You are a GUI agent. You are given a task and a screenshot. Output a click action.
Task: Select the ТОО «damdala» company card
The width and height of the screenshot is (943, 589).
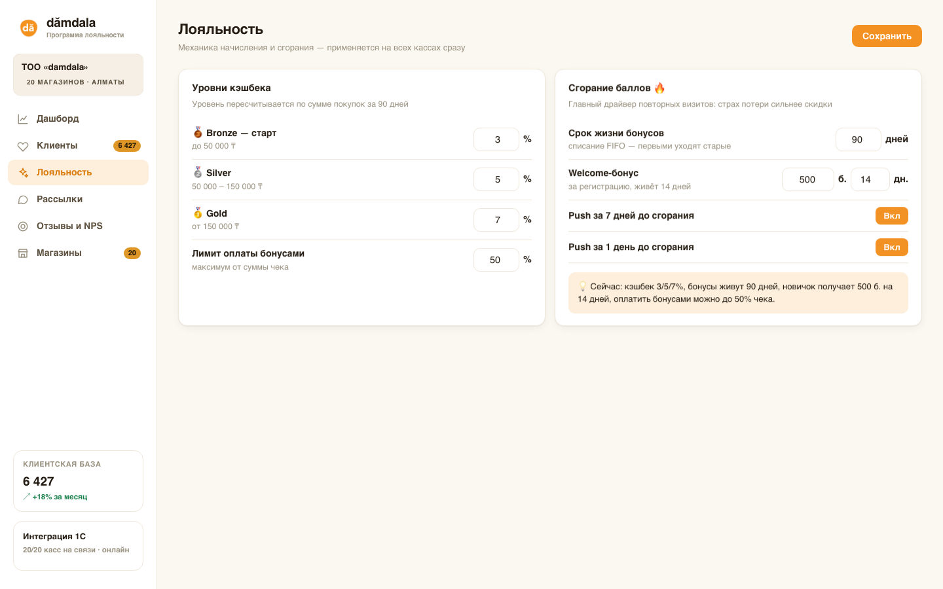(x=78, y=75)
